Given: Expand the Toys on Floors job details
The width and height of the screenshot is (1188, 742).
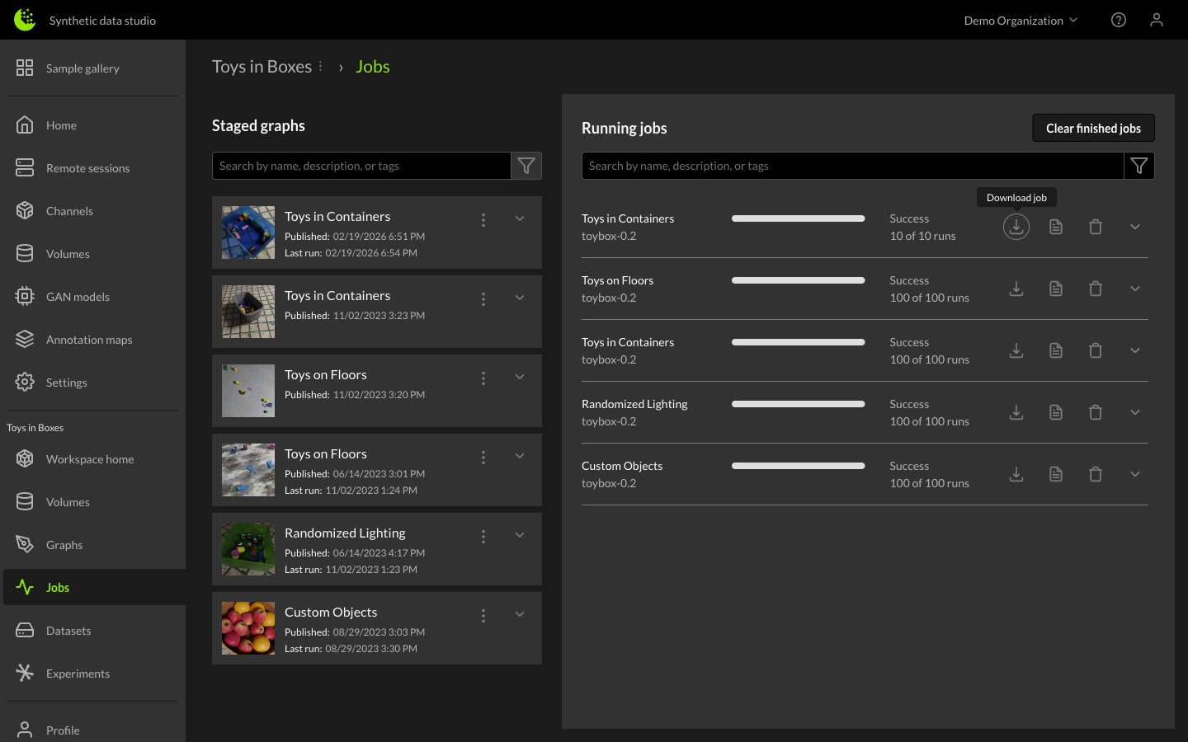Looking at the screenshot, I should point(1134,289).
